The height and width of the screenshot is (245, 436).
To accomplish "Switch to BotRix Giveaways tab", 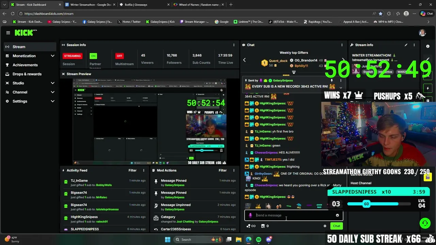I will click(x=145, y=4).
